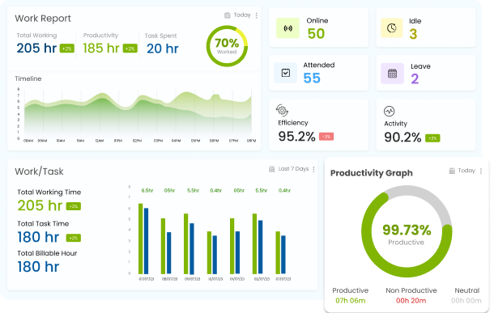
Task: Click the 205 hr value under Total Working
Action: [36, 49]
